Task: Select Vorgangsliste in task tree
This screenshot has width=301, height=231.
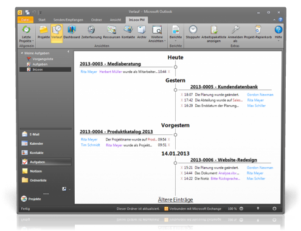Action: [x=43, y=59]
